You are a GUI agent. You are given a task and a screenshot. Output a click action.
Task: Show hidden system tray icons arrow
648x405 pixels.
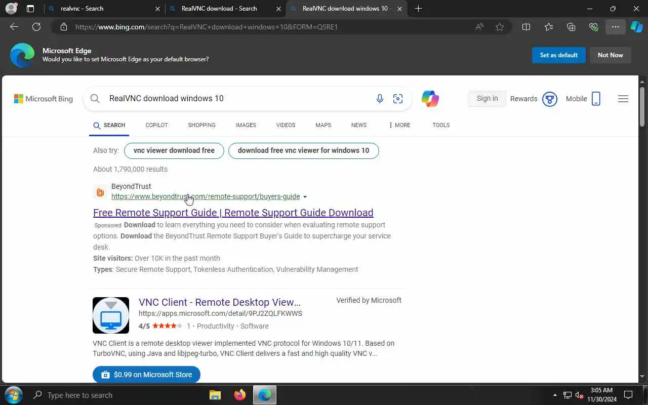(555, 395)
